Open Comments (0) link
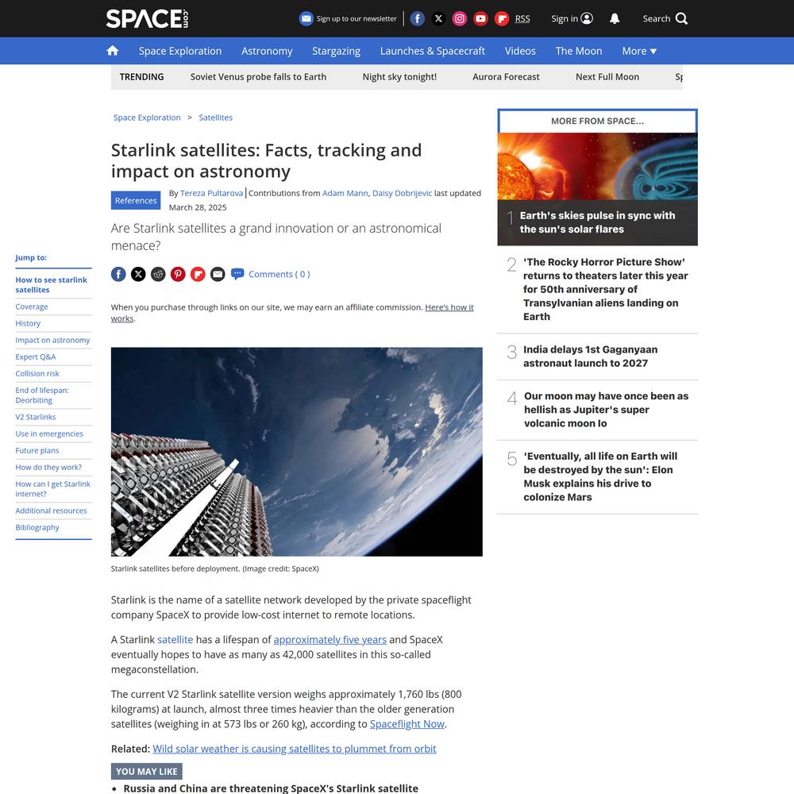The width and height of the screenshot is (794, 794). click(x=279, y=274)
